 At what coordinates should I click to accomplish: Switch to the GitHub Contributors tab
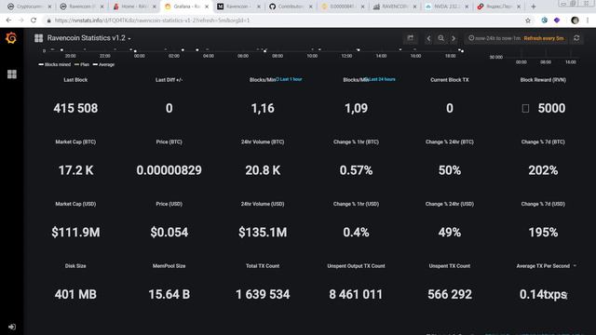[290, 7]
